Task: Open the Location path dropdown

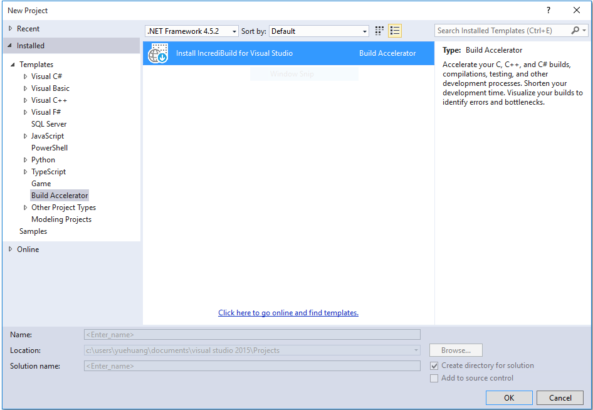Action: point(416,350)
